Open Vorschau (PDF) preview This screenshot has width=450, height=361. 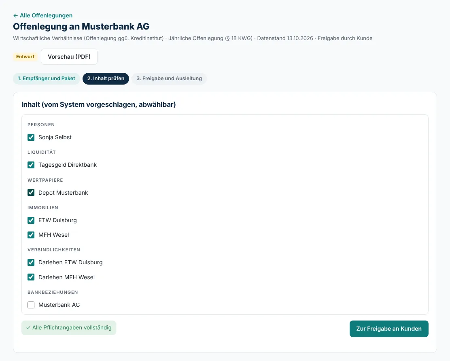[69, 57]
